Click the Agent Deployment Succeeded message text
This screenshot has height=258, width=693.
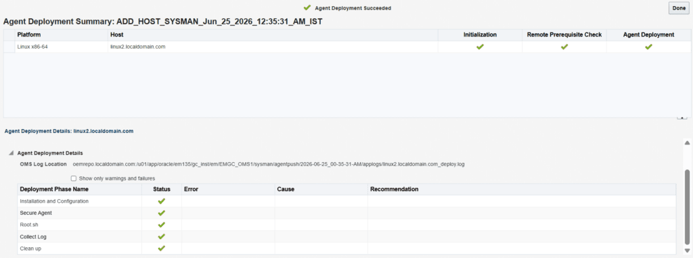pos(353,8)
